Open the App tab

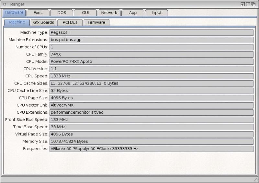pos(133,13)
